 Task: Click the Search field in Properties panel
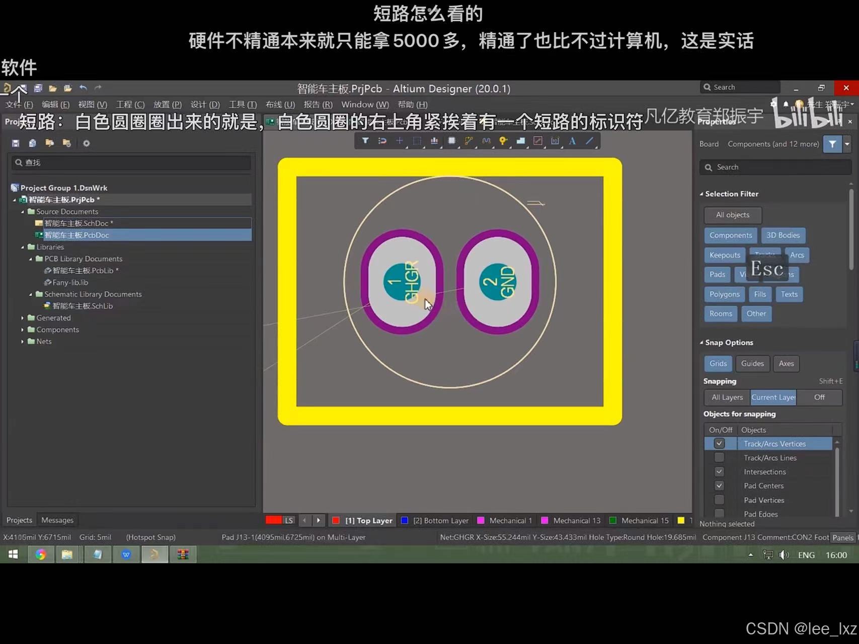pyautogui.click(x=775, y=167)
